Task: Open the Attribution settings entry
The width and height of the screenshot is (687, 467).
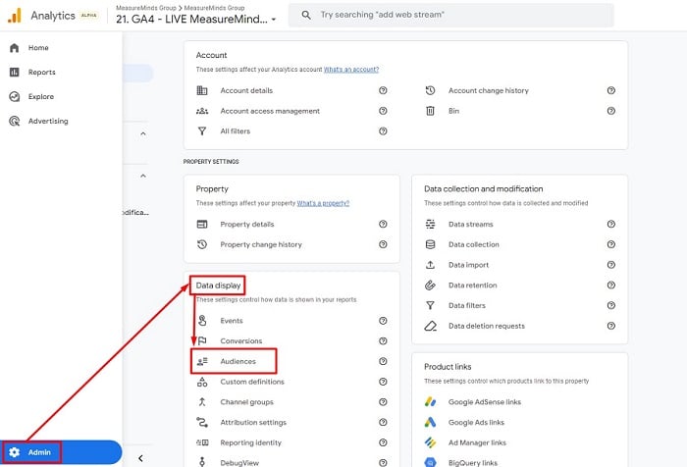Action: (253, 422)
